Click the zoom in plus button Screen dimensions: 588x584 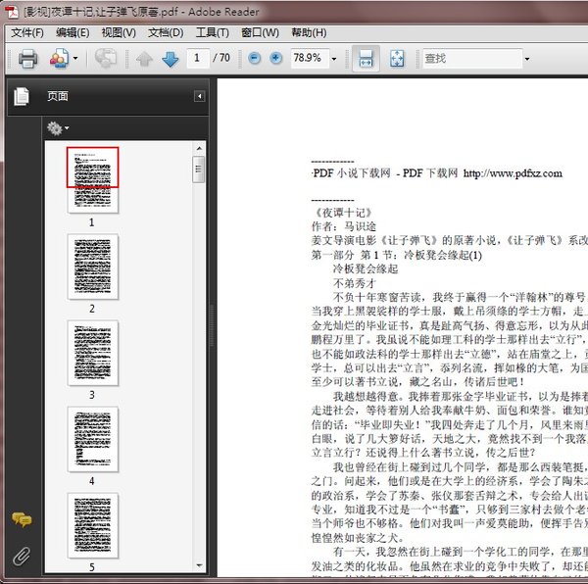tap(275, 59)
